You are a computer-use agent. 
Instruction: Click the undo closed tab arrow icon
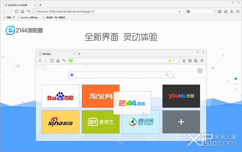pyautogui.click(x=29, y=12)
